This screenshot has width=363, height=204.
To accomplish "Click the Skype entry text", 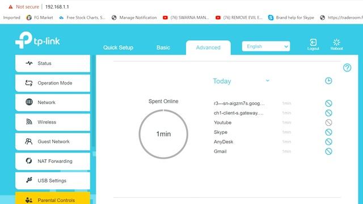I will [221, 132].
